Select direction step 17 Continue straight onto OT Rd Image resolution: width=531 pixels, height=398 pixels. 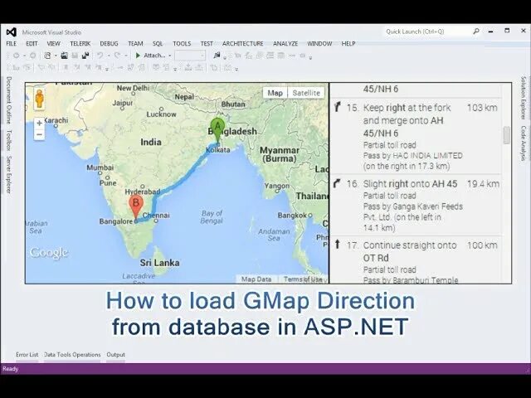click(416, 260)
